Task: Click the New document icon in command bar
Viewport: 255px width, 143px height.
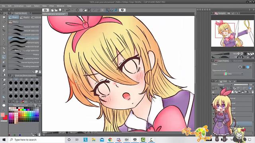Action: [52, 10]
